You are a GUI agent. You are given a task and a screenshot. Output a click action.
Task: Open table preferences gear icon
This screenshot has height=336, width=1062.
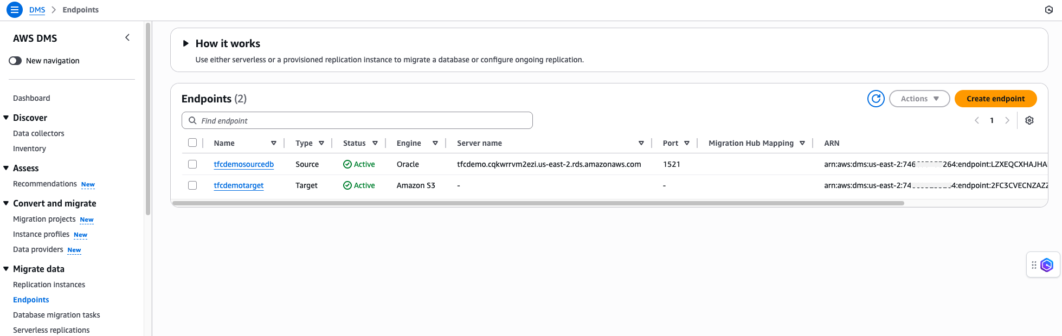pos(1029,120)
